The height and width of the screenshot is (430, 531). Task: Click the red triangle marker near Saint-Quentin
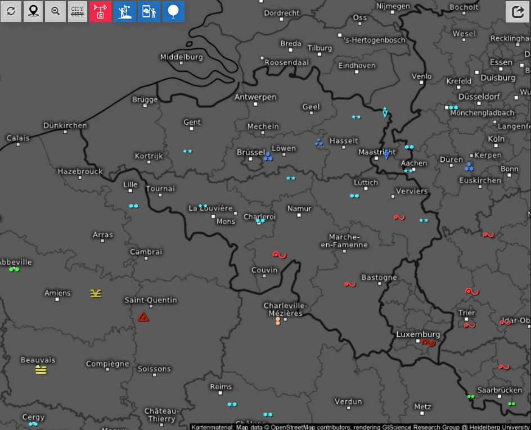click(x=143, y=317)
